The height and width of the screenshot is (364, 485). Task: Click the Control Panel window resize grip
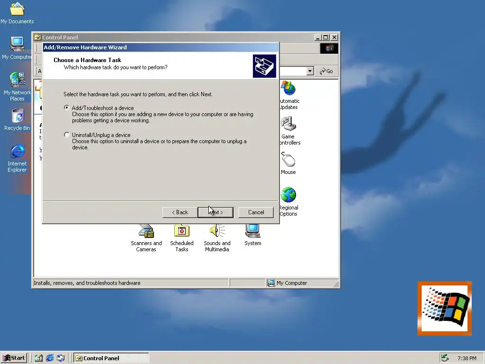336,284
